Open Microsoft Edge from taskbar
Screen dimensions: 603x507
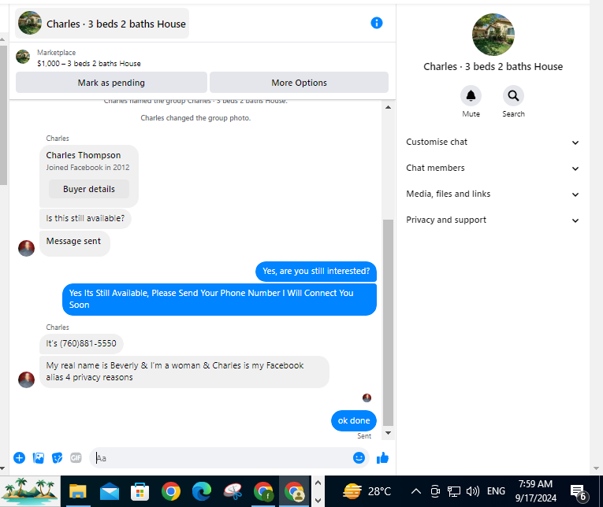click(x=202, y=491)
